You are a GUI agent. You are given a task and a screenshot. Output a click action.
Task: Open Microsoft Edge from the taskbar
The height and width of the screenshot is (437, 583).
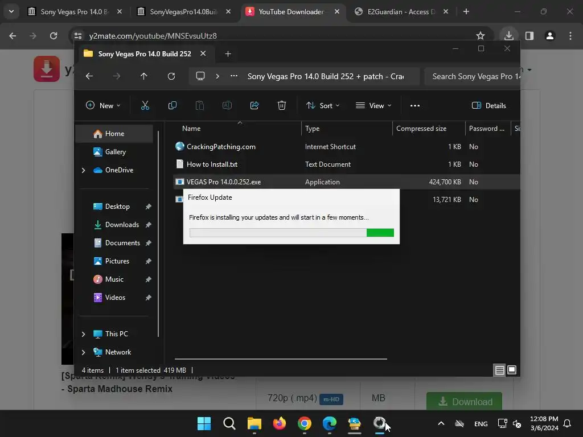point(330,423)
